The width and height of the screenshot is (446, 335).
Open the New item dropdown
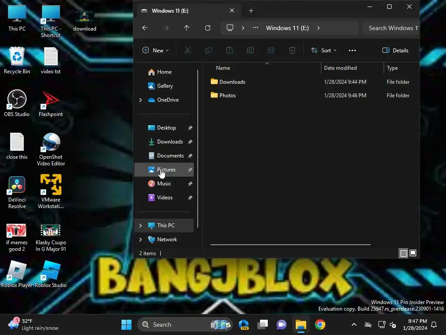[x=155, y=51]
